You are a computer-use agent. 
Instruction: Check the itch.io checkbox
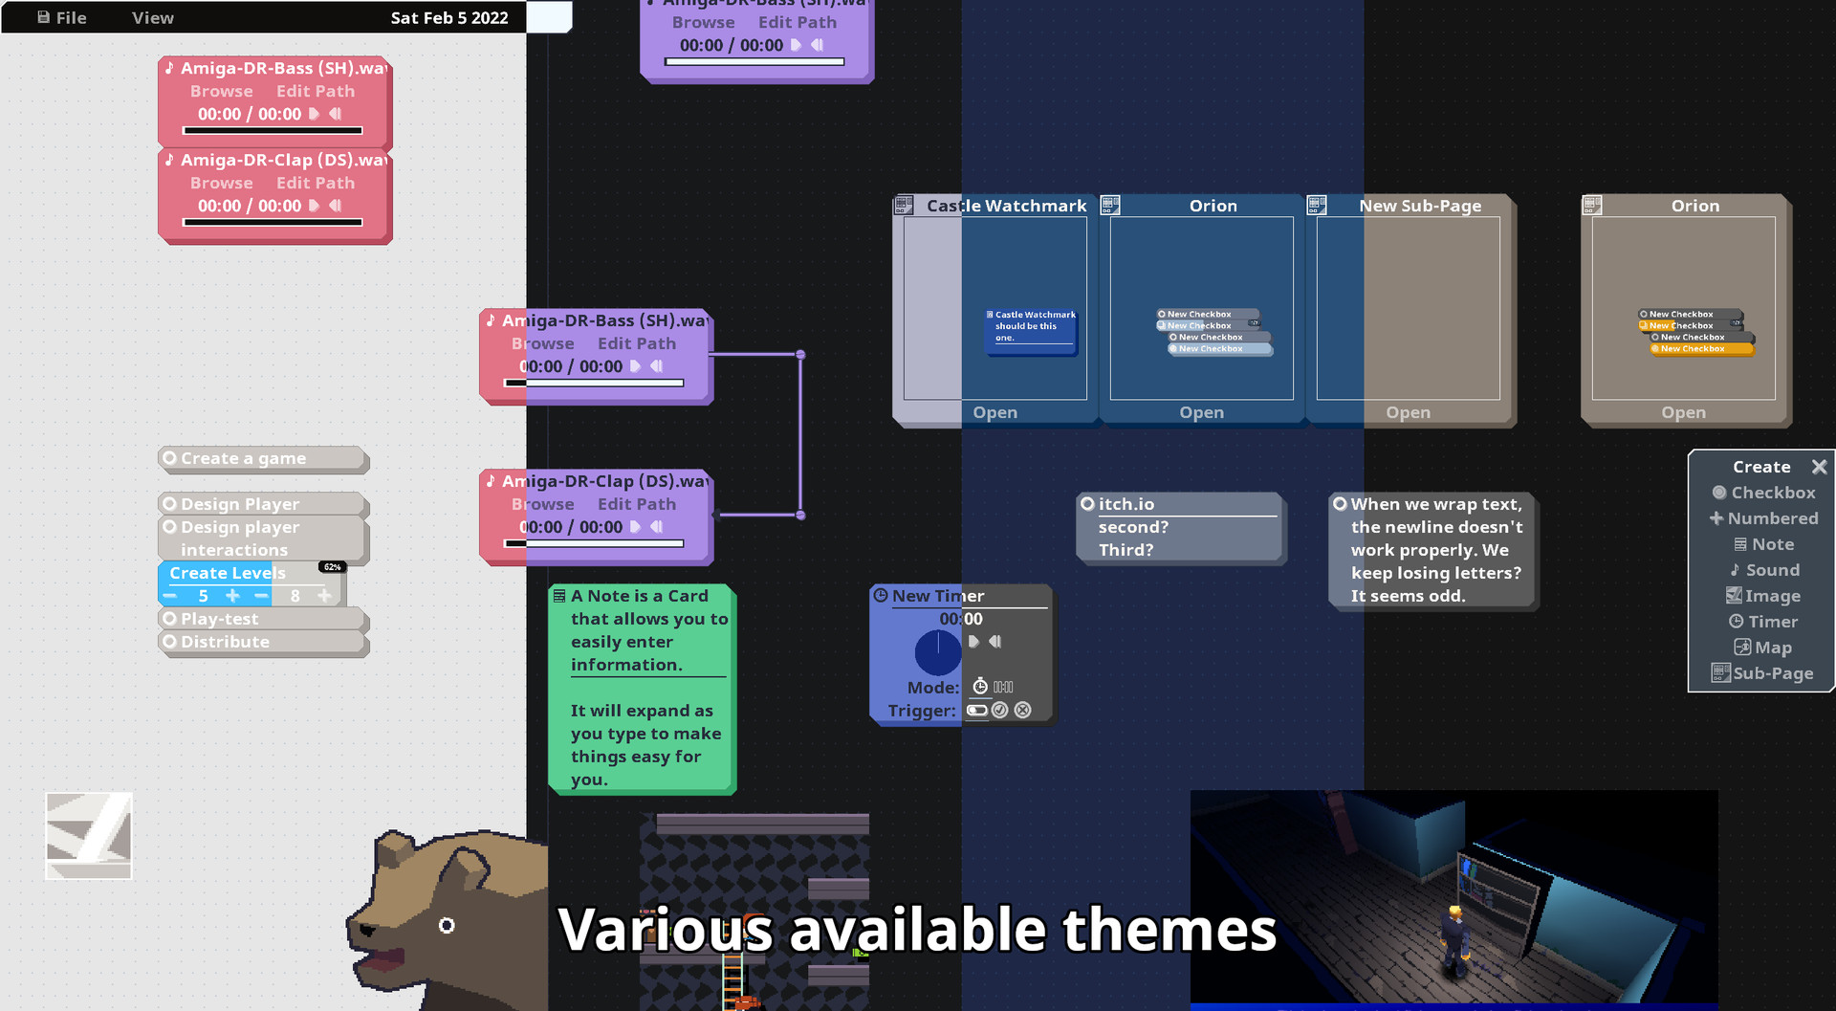[x=1087, y=502]
